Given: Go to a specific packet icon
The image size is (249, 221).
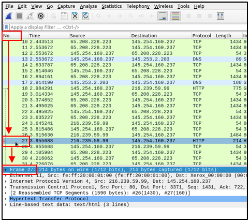Looking at the screenshot, I should pyautogui.click(x=130, y=16).
